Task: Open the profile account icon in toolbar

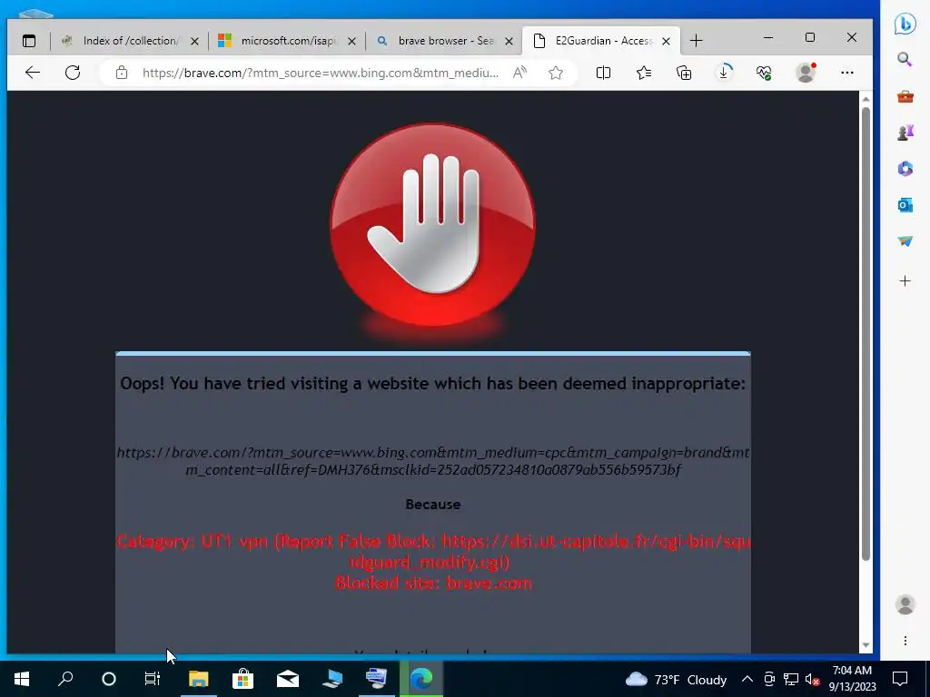Action: (x=806, y=73)
